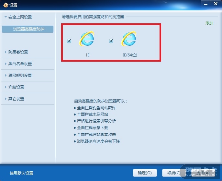This screenshot has width=222, height=181.
Task: Click the IE label text
Action: pyautogui.click(x=88, y=55)
